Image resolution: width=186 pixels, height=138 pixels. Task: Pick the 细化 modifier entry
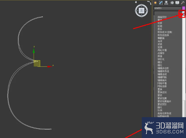pyautogui.click(x=160, y=65)
